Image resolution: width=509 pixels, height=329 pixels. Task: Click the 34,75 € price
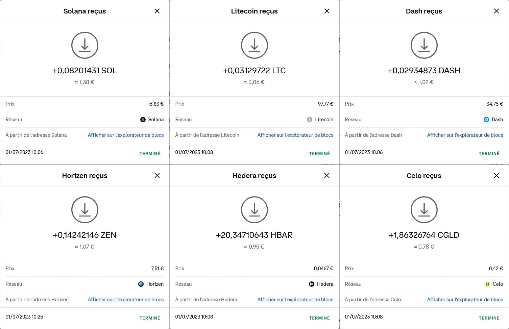[x=495, y=104]
